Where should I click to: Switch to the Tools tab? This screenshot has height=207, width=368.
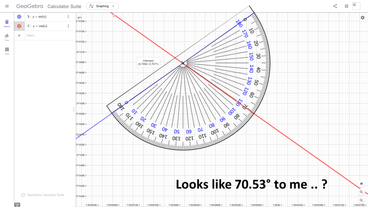[7, 37]
